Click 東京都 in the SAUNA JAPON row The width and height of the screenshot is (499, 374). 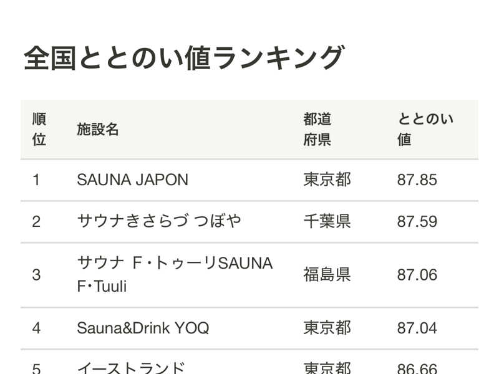tap(327, 180)
